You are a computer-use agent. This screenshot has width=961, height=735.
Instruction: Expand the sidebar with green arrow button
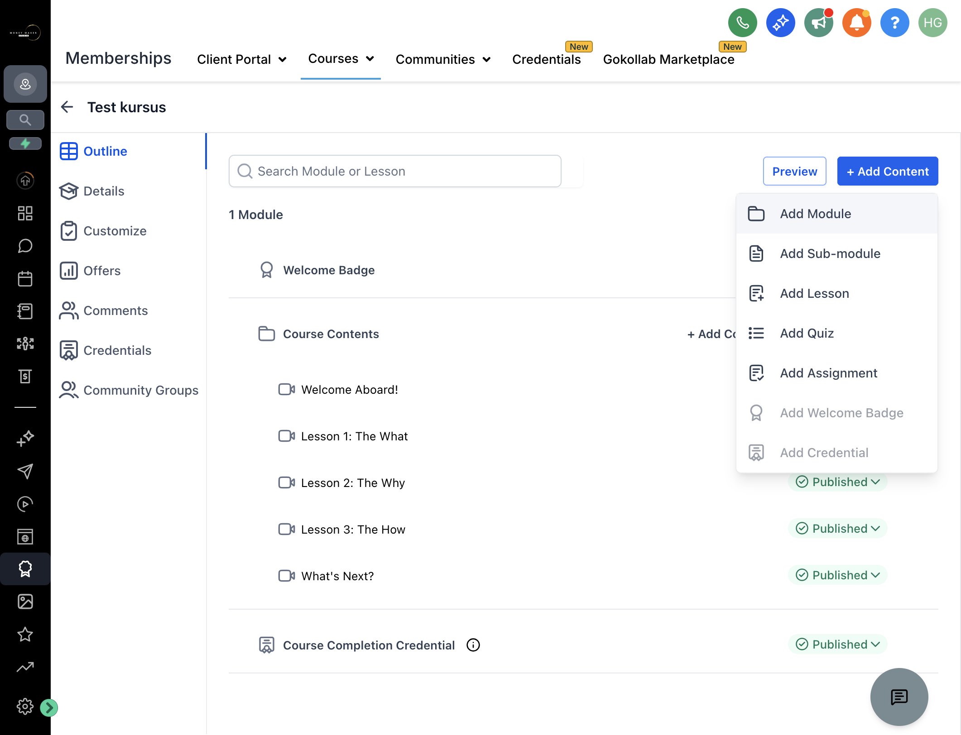click(x=49, y=707)
